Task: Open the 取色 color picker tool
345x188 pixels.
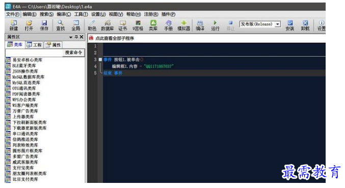Action: click(x=92, y=25)
